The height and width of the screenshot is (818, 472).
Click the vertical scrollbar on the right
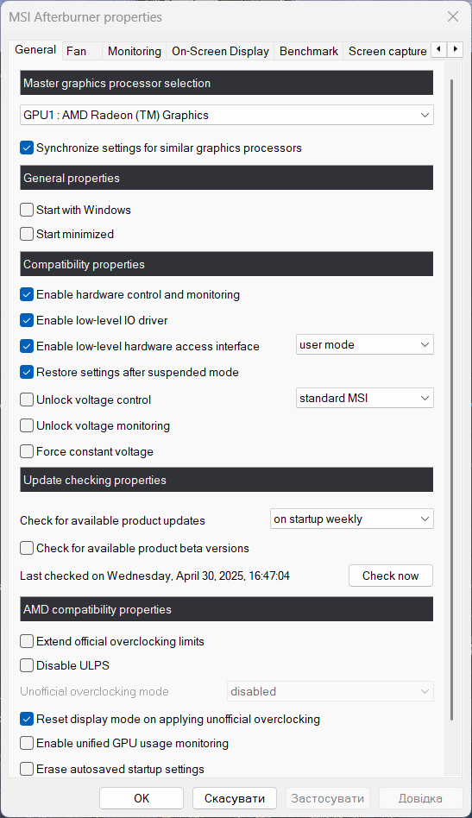pyautogui.click(x=451, y=400)
